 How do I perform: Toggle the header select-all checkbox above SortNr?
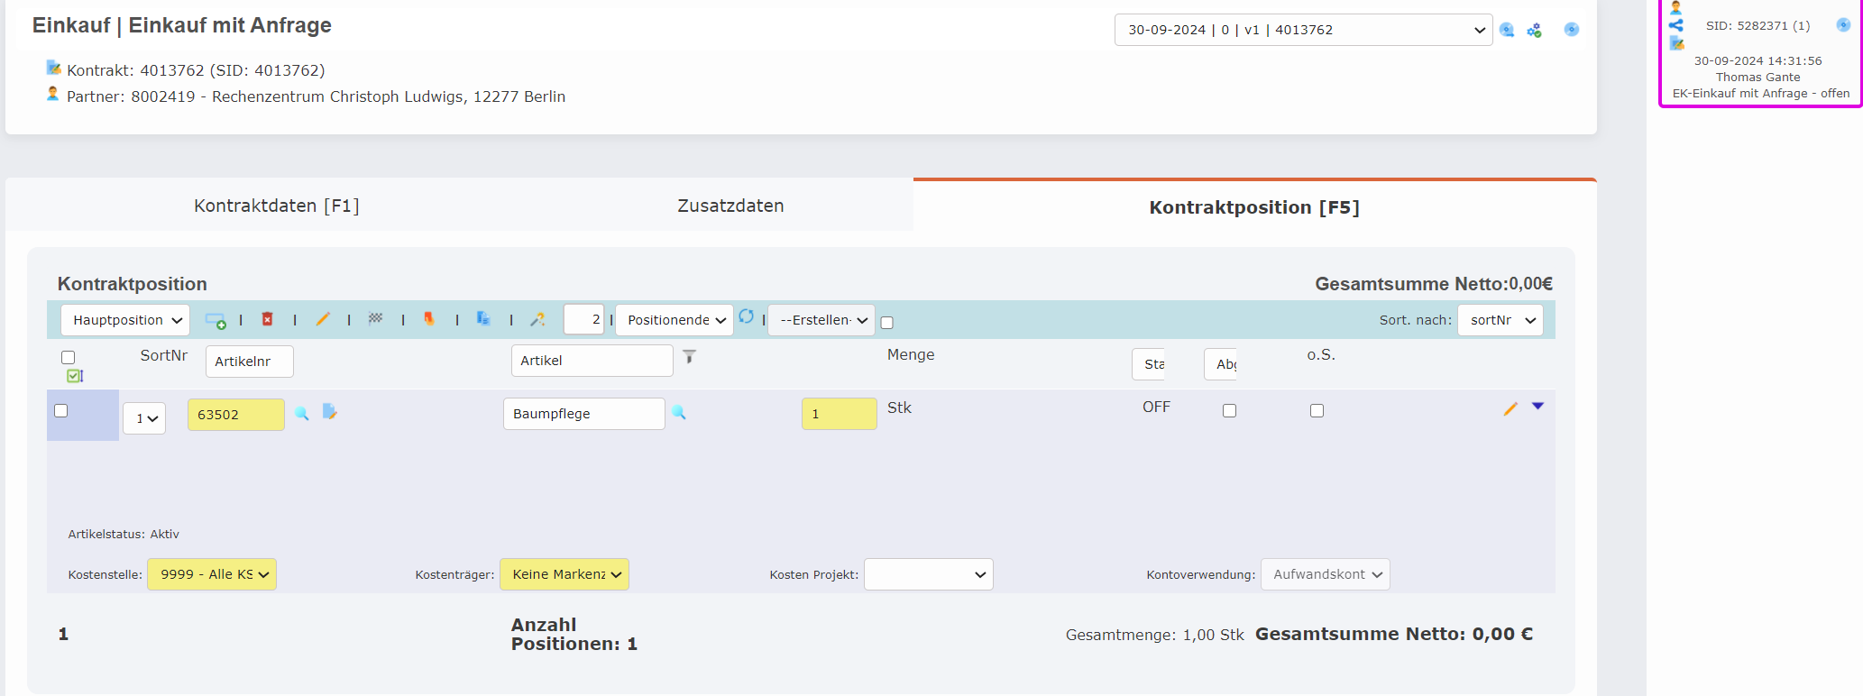click(68, 357)
